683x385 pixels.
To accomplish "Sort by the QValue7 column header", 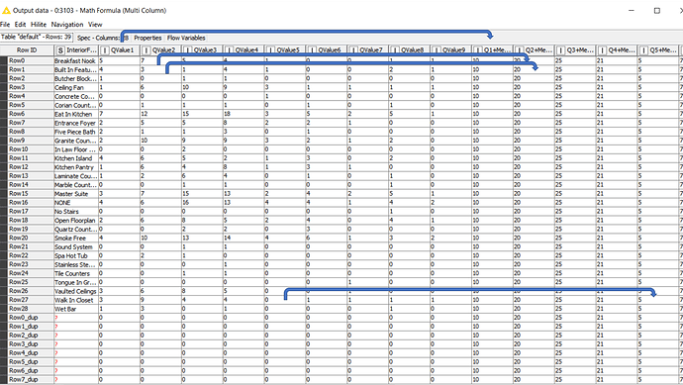I will [x=367, y=50].
